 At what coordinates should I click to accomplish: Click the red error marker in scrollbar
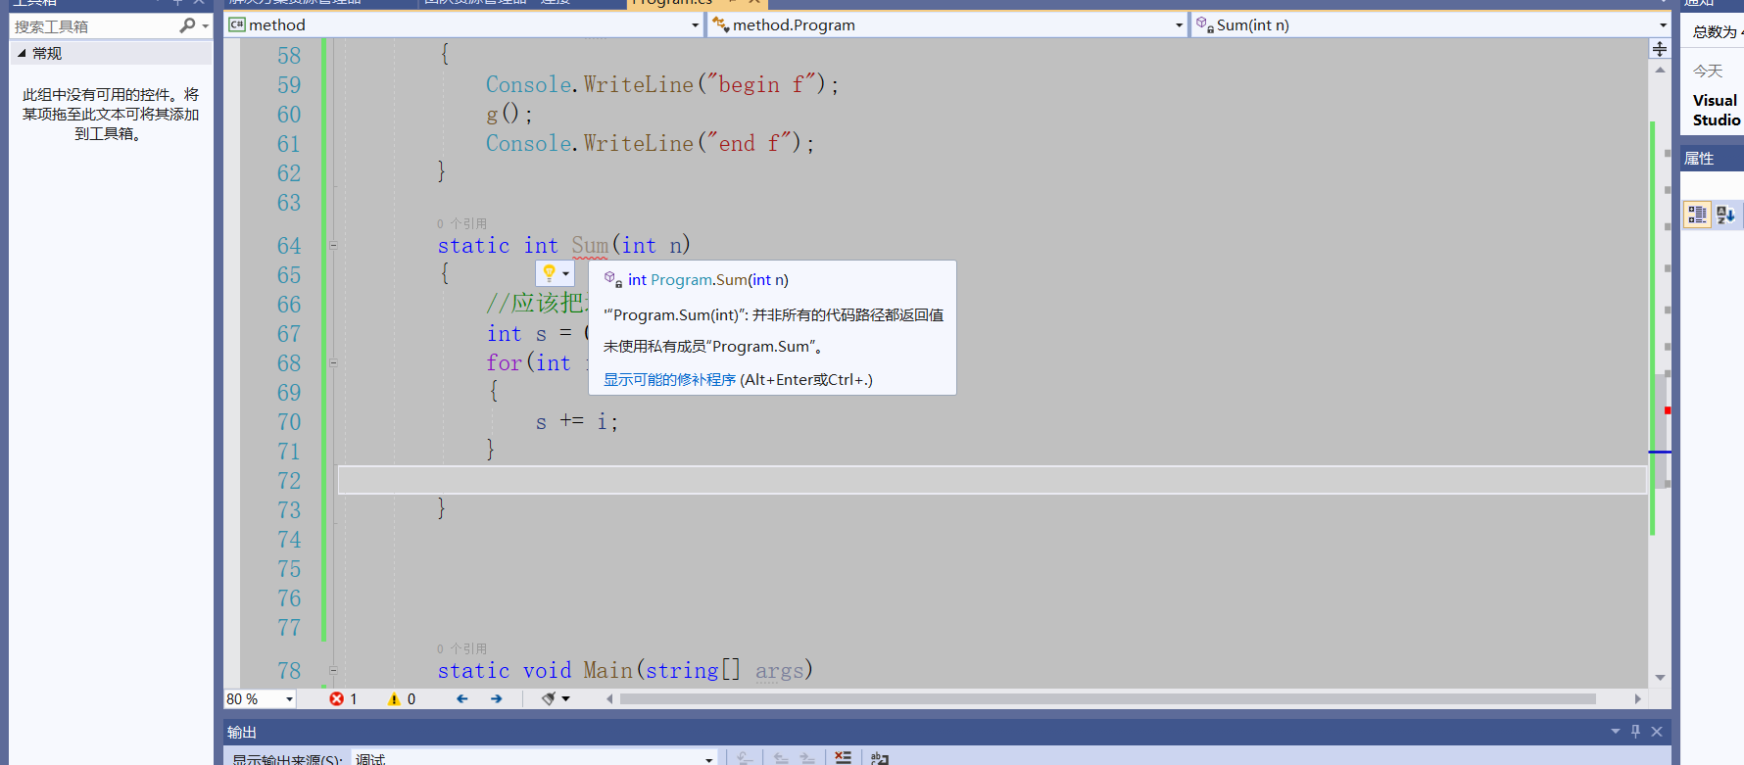(x=1667, y=410)
